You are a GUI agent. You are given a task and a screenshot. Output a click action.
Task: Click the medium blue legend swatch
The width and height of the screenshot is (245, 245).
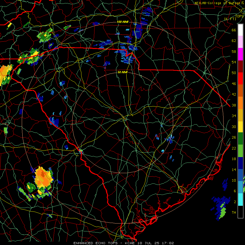tap(240, 175)
